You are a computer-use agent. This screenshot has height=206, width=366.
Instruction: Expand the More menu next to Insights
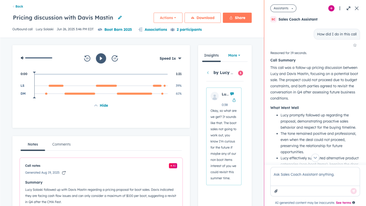click(234, 55)
